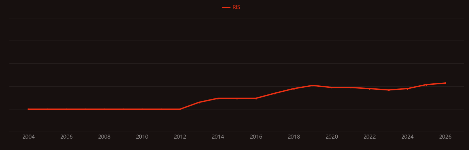Click the 2016 x-axis label

click(256, 137)
